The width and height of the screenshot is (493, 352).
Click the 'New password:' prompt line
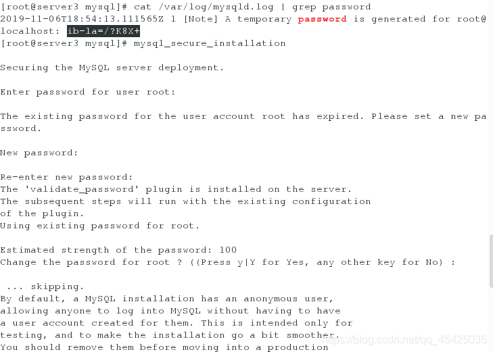(39, 153)
